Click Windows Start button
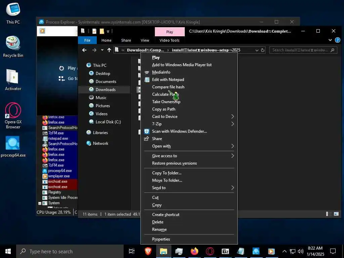Screen dimensions: 344x258 tap(8, 251)
